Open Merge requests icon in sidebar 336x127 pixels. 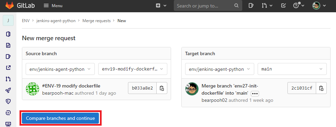(x=8, y=79)
